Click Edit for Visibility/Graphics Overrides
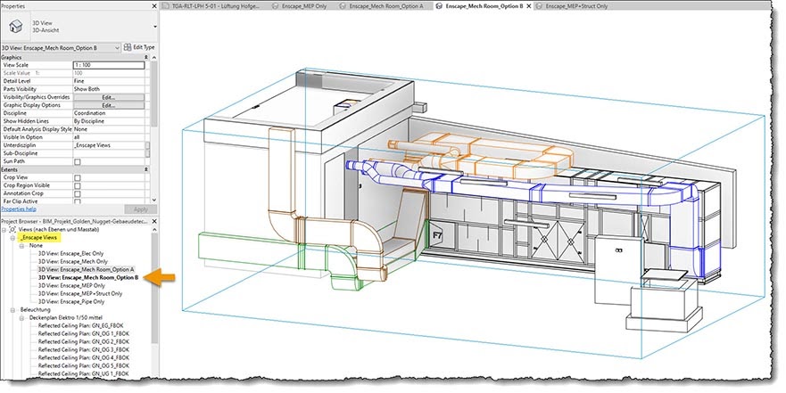786x393 pixels. (108, 97)
